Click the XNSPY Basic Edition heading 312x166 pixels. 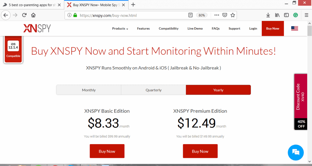pos(107,111)
